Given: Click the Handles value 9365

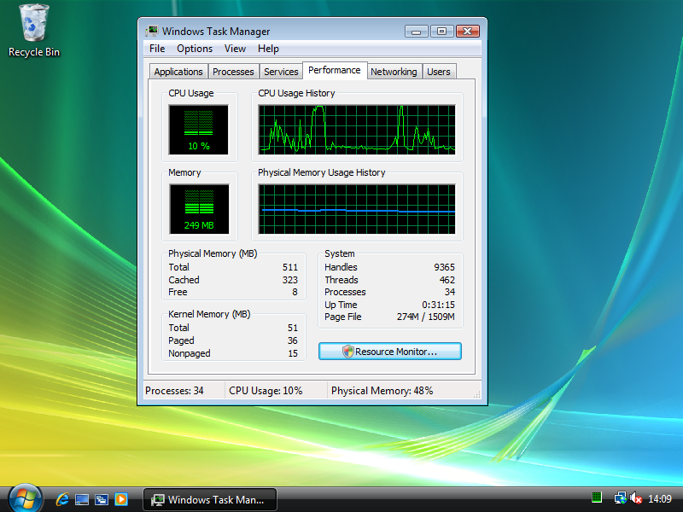Looking at the screenshot, I should tap(444, 267).
